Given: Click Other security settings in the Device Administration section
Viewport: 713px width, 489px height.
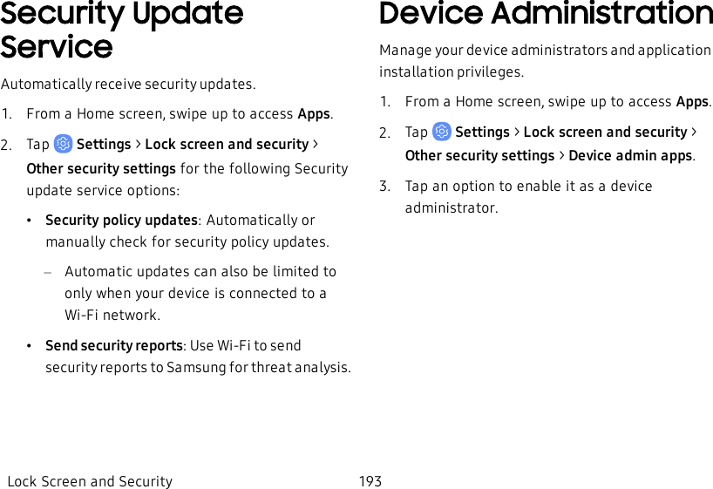Looking at the screenshot, I should point(479,157).
